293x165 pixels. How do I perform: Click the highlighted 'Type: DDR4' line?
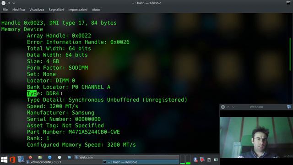[x=43, y=93]
